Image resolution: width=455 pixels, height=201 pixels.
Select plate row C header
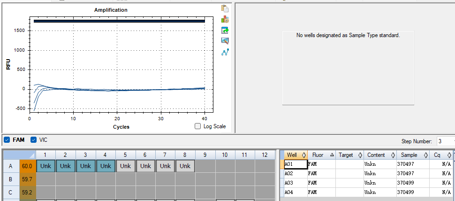pos(11,192)
